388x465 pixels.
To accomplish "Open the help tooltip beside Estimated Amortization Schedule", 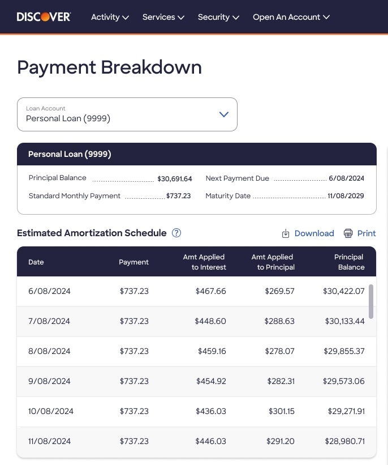I will 176,233.
